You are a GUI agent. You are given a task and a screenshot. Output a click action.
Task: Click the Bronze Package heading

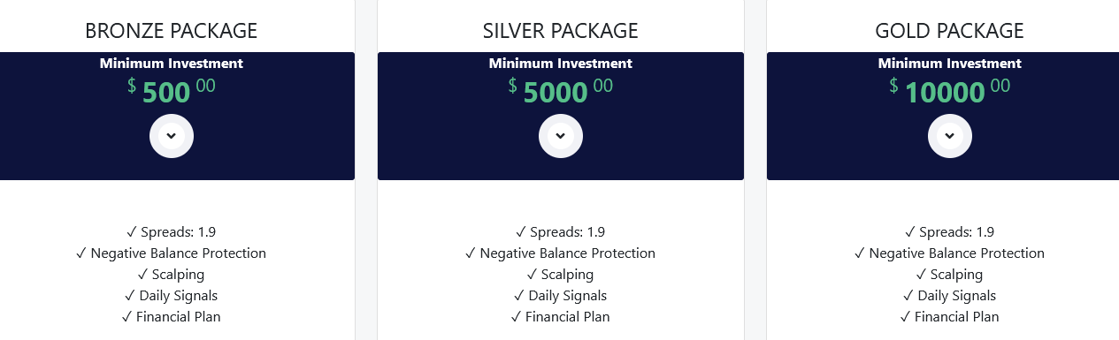(172, 31)
